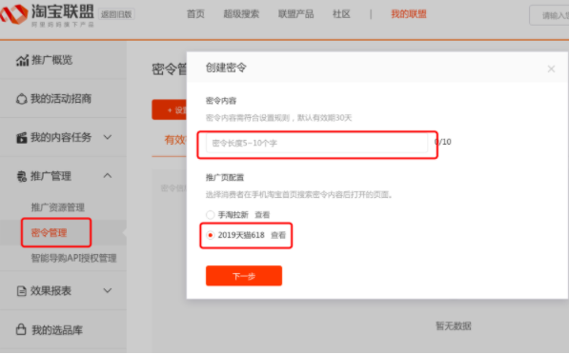Screen dimensions: 569x354
Task: Click the 淘宝联盟 logo
Action: (47, 14)
